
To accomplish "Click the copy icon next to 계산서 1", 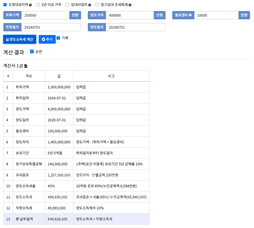I will point(21,66).
